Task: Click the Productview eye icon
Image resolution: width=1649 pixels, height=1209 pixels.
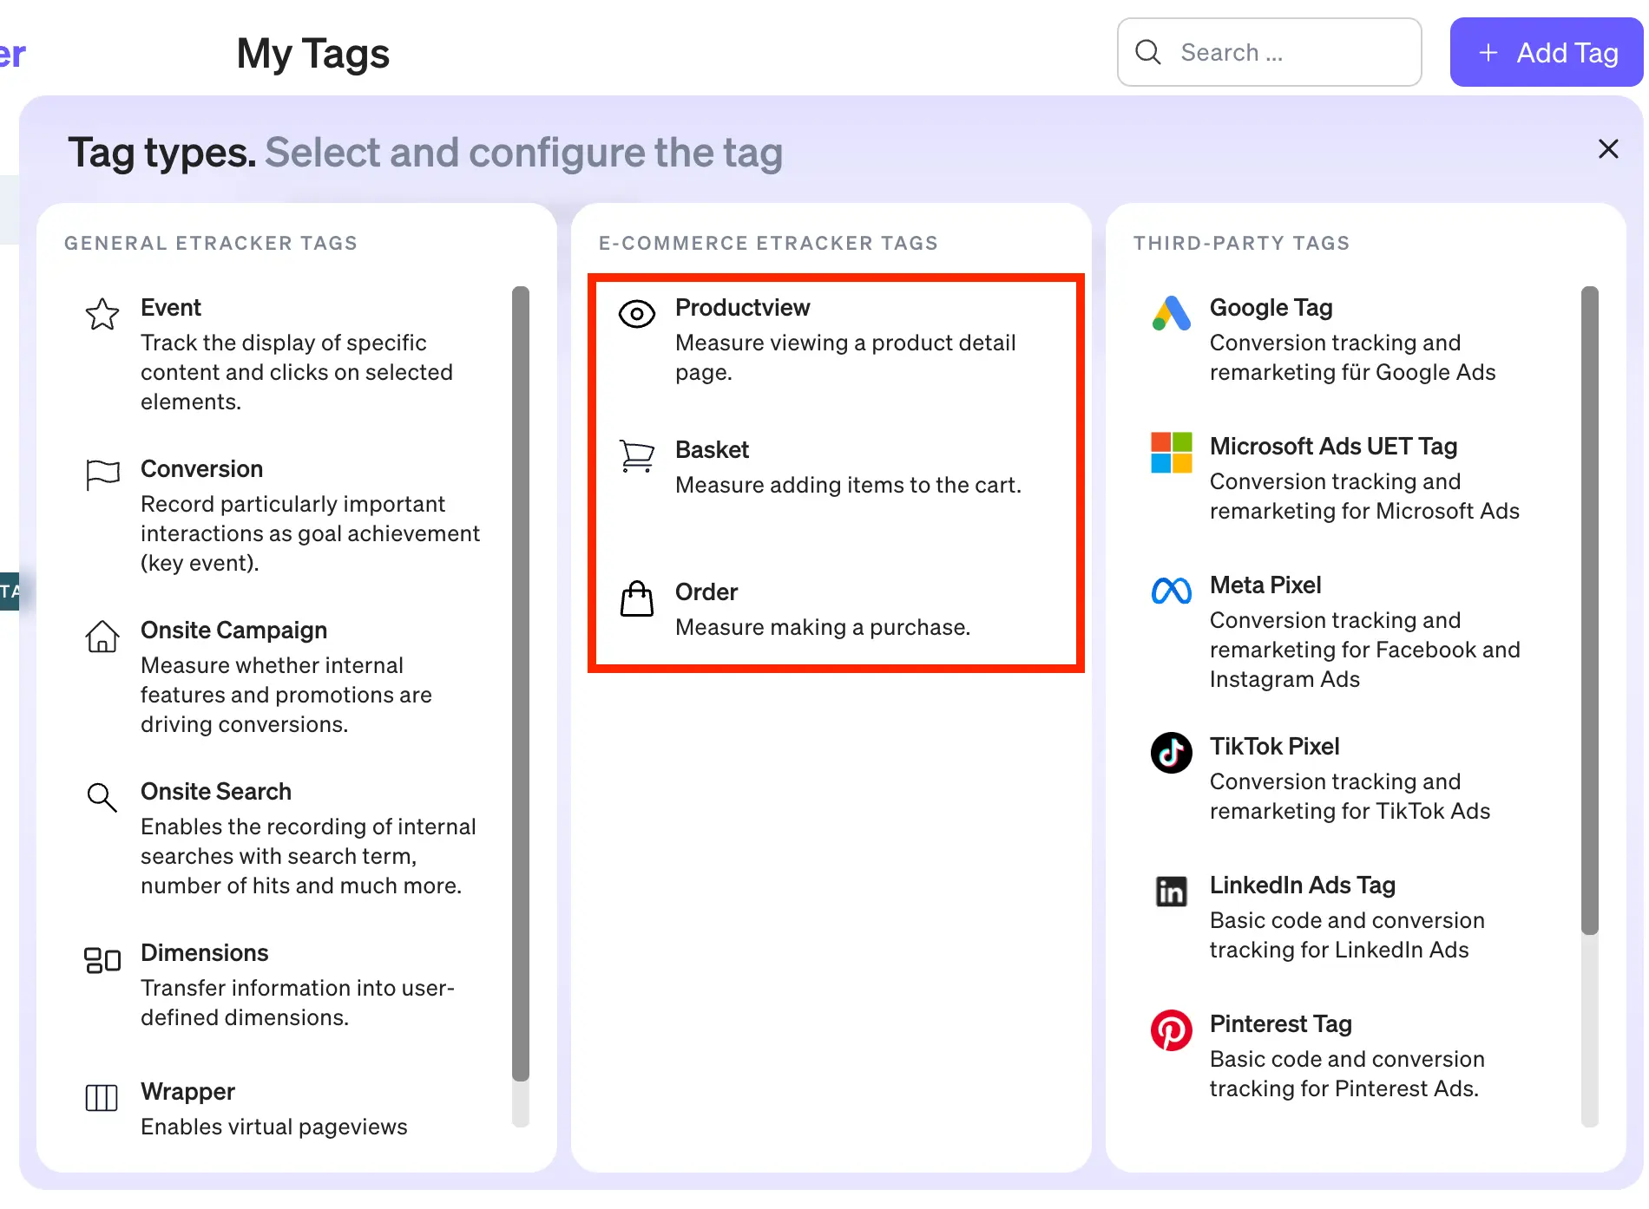Action: [x=636, y=314]
